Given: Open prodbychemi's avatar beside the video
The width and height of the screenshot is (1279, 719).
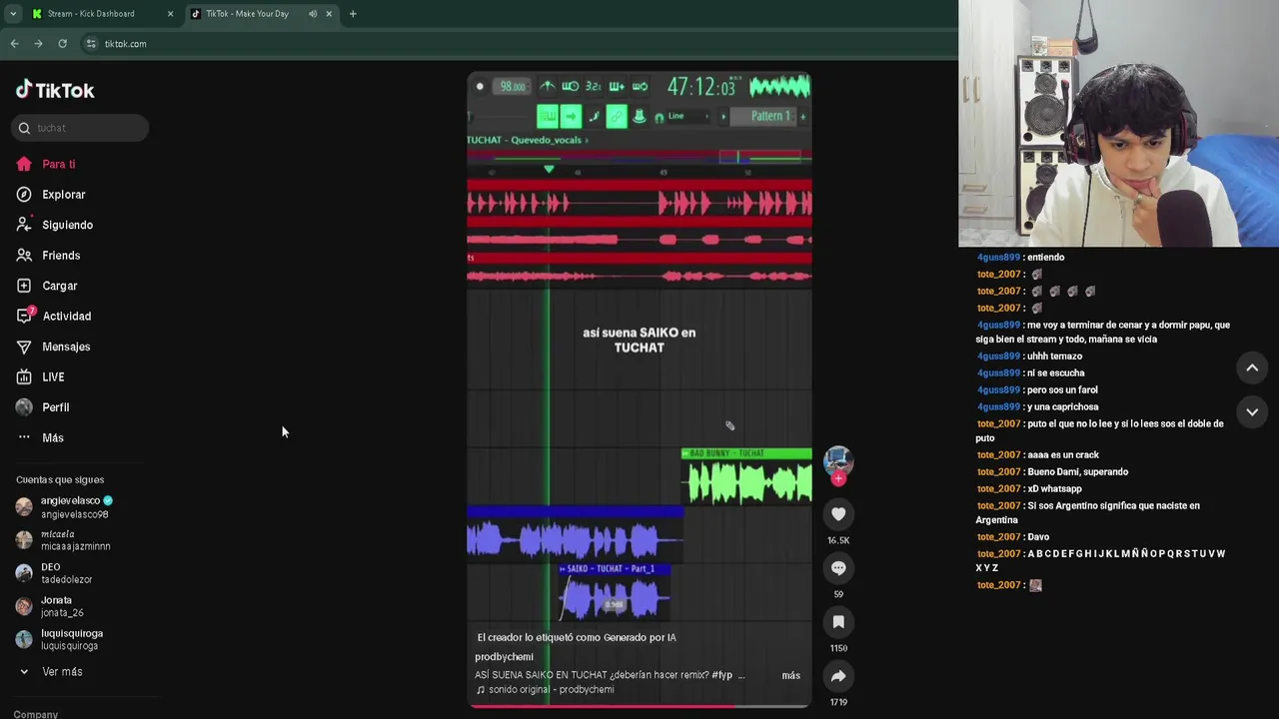Looking at the screenshot, I should [x=838, y=461].
